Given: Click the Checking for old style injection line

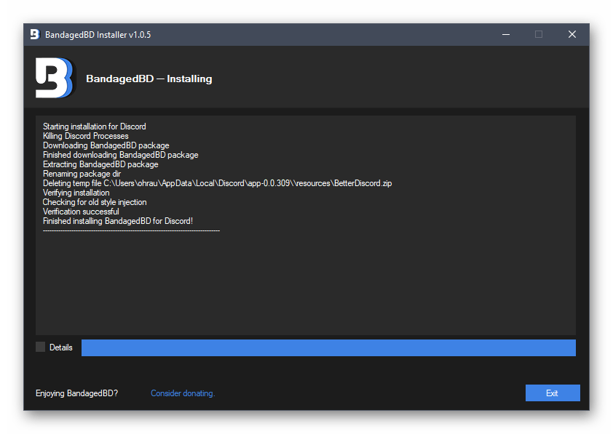Looking at the screenshot, I should point(95,202).
